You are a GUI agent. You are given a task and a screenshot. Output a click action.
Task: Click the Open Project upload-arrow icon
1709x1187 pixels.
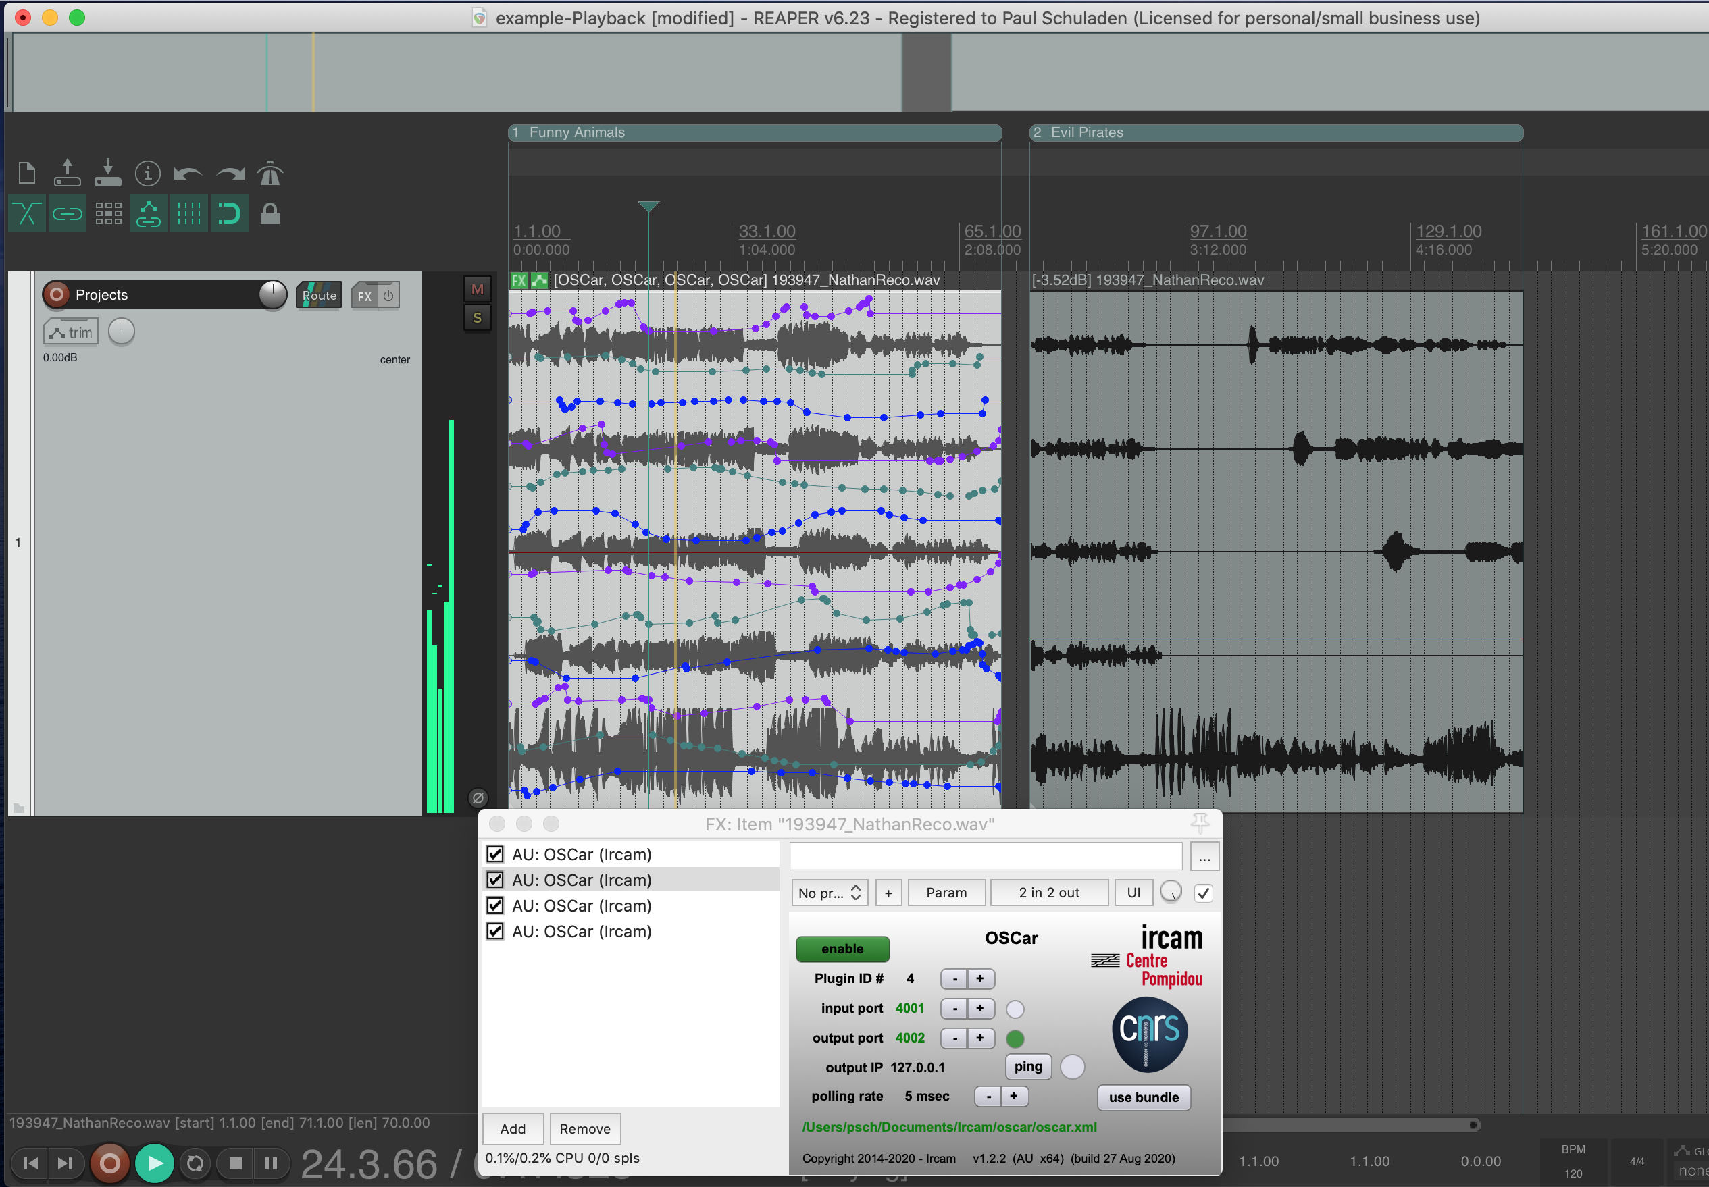coord(67,173)
